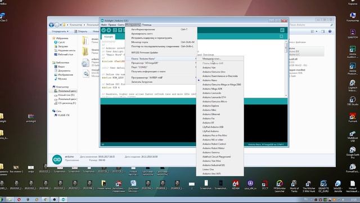Expand the Процессор "ATmega328" submenu
Screen dimensions: 360x203
[161, 63]
